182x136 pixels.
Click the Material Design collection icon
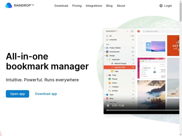(112, 63)
